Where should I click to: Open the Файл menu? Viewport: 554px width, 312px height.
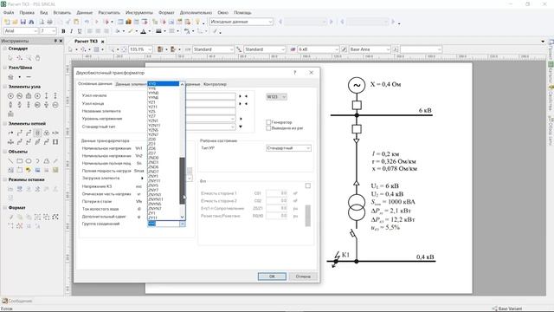pos(9,12)
